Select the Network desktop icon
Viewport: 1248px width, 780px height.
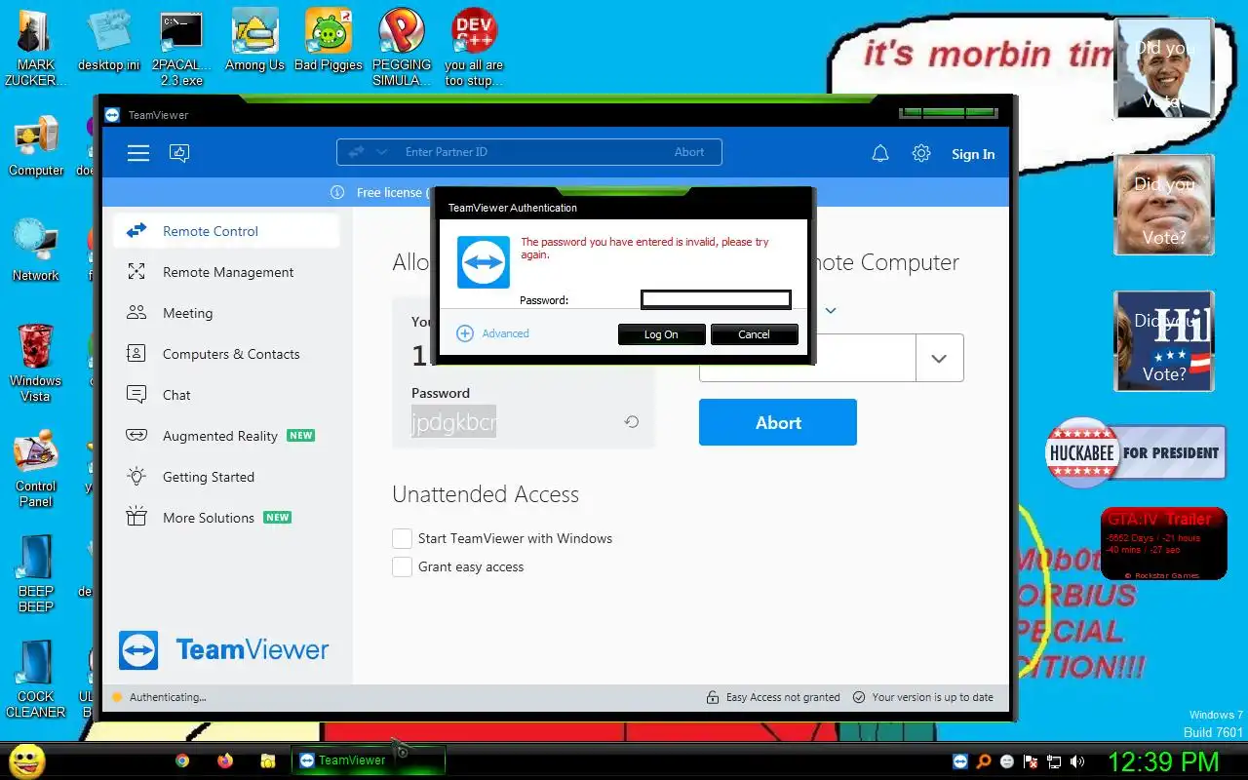[36, 251]
